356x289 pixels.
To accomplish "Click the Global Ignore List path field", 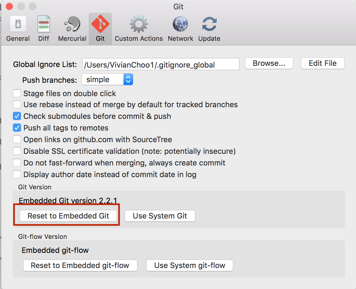I will point(160,64).
